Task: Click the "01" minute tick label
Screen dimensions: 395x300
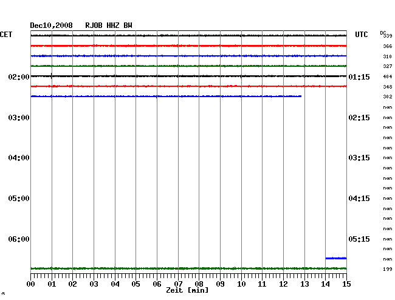Action: 52,284
